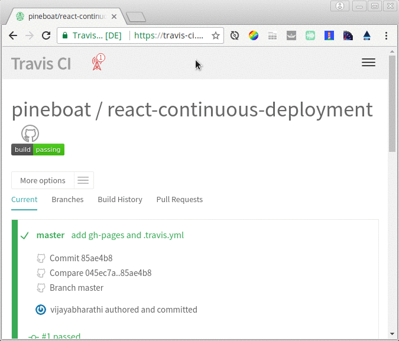
Task: Click the Travis... [DE] certificate label
Action: coord(97,35)
